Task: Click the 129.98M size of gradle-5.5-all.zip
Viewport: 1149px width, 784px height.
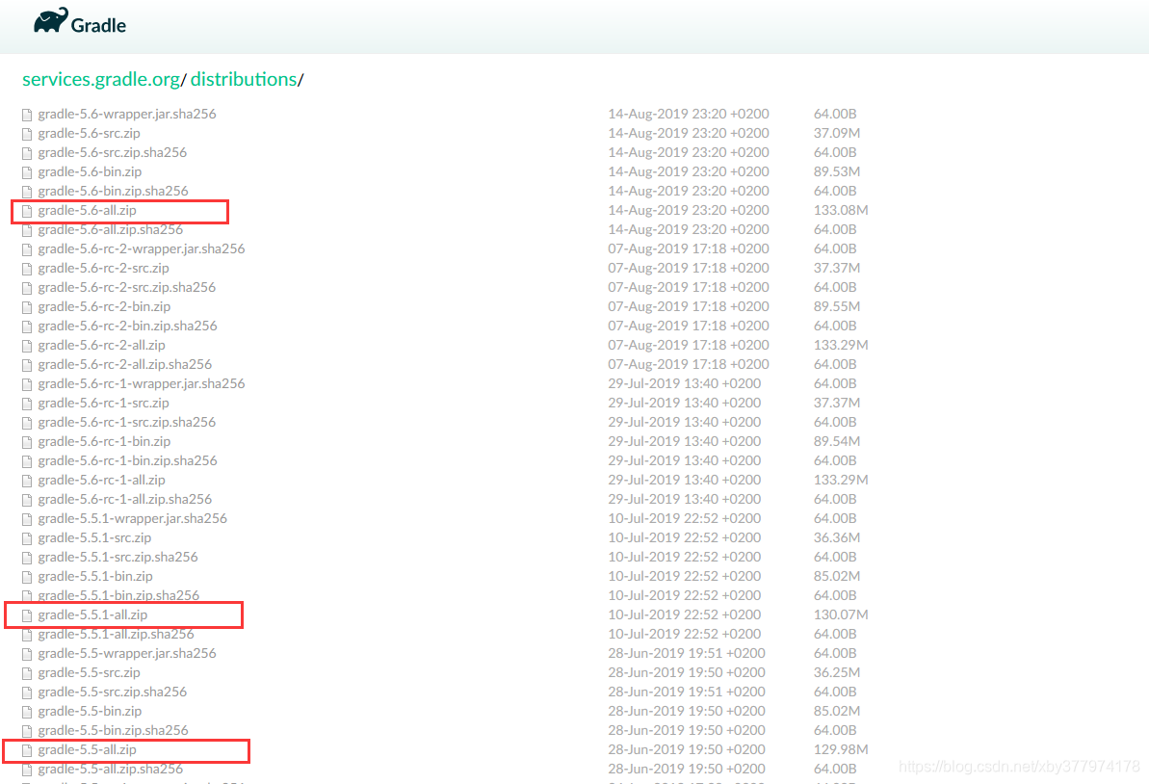Action: 841,749
